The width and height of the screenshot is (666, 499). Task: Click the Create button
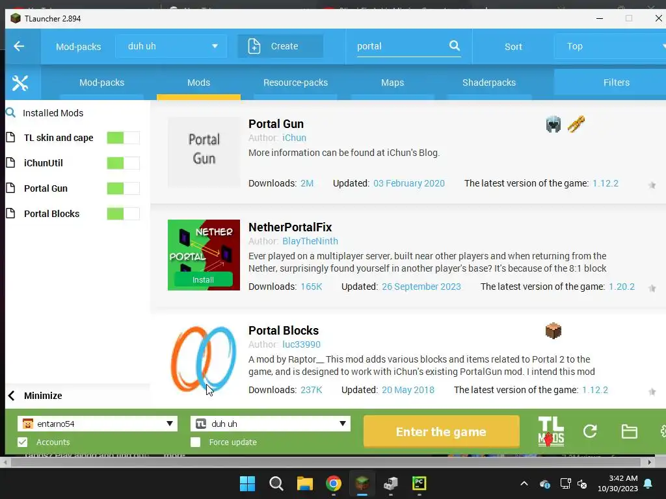coord(280,46)
